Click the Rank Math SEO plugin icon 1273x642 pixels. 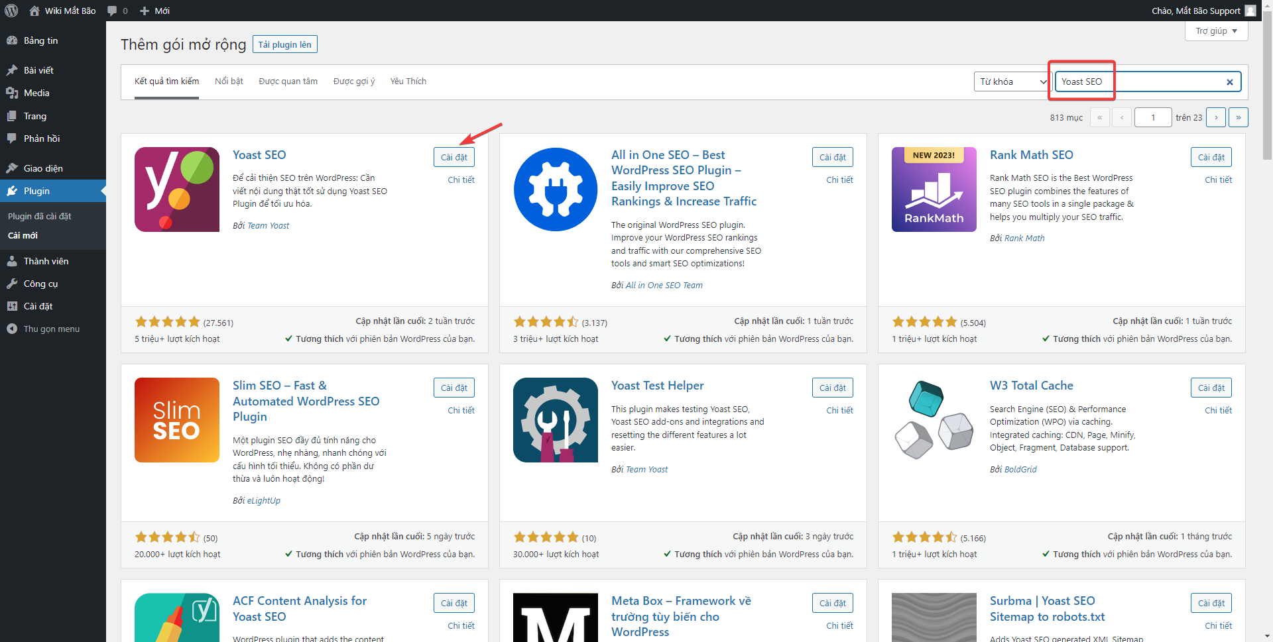pyautogui.click(x=934, y=189)
